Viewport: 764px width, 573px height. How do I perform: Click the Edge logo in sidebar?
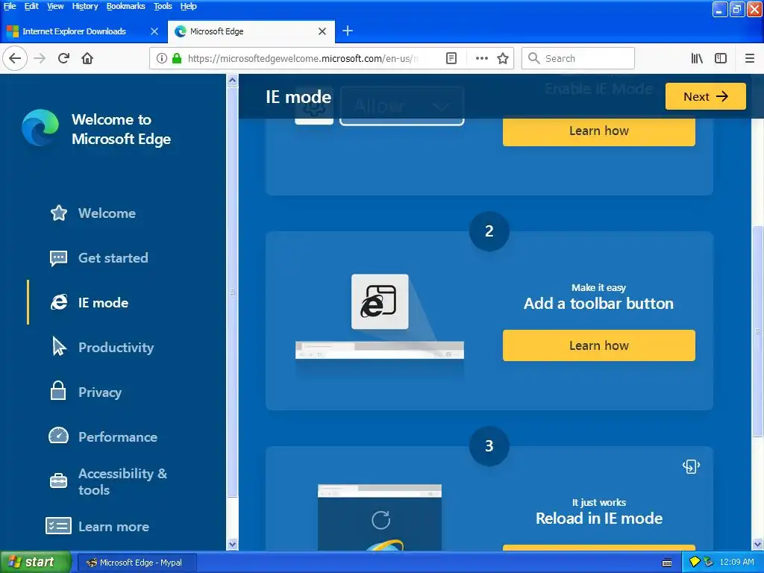point(40,128)
